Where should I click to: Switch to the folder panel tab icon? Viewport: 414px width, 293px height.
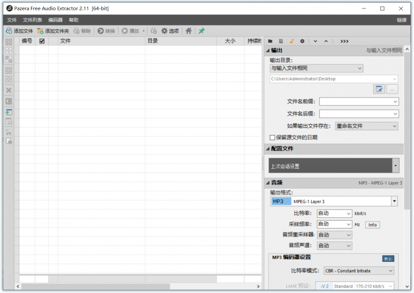click(x=270, y=41)
